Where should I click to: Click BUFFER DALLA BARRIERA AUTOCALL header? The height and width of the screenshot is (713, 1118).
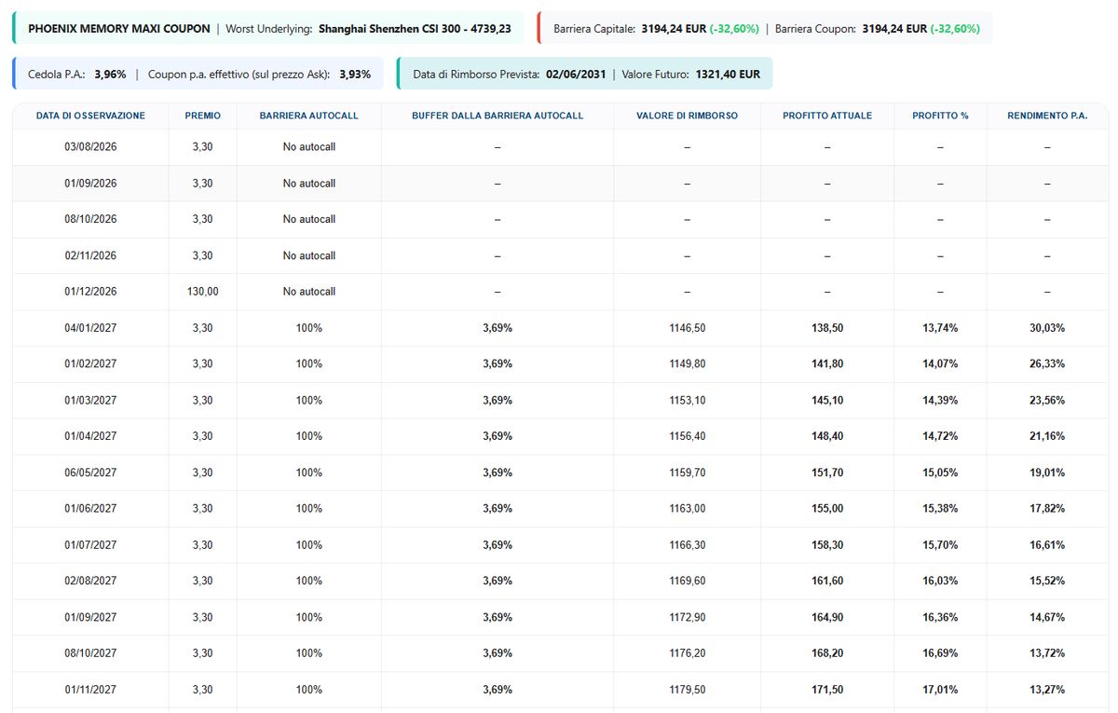498,116
